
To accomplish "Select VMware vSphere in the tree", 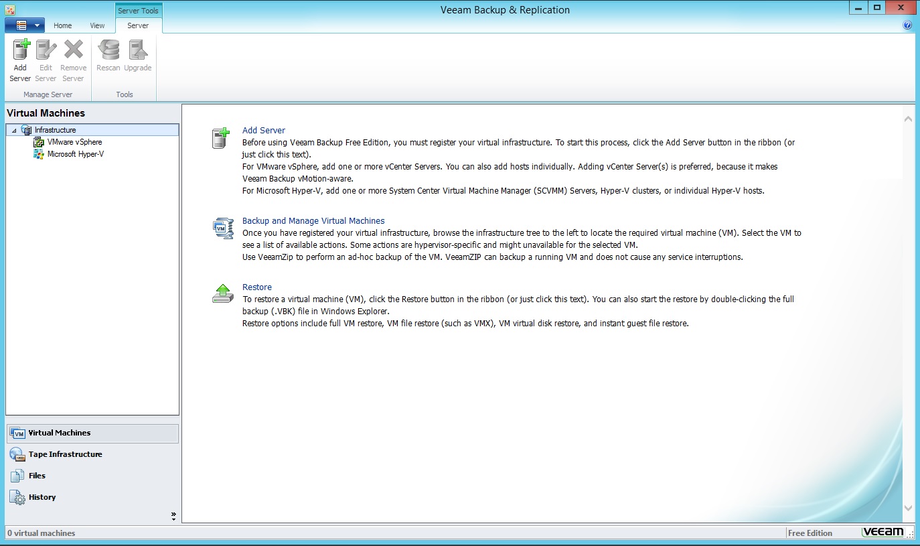I will pyautogui.click(x=74, y=142).
